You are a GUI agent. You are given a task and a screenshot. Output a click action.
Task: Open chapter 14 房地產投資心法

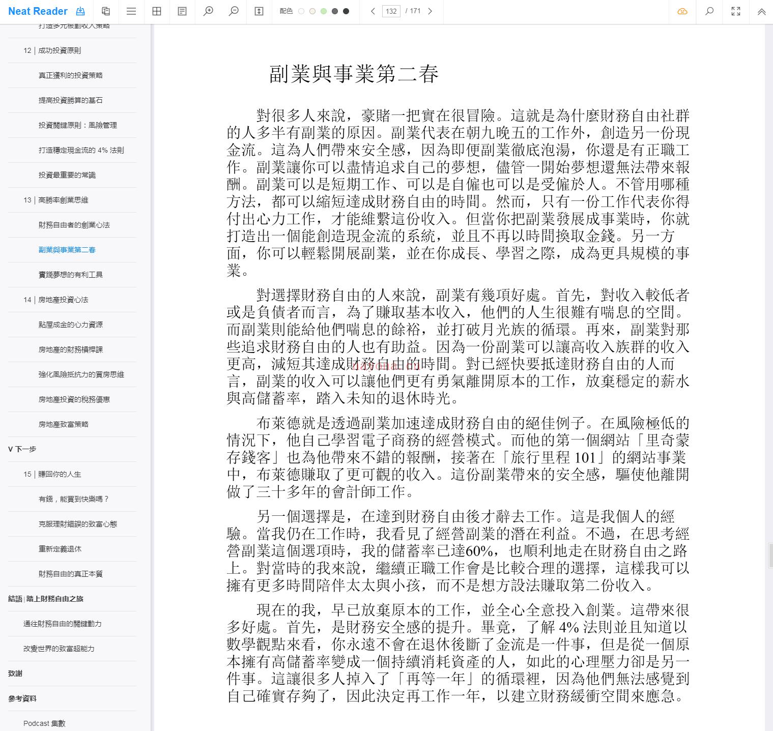[55, 300]
